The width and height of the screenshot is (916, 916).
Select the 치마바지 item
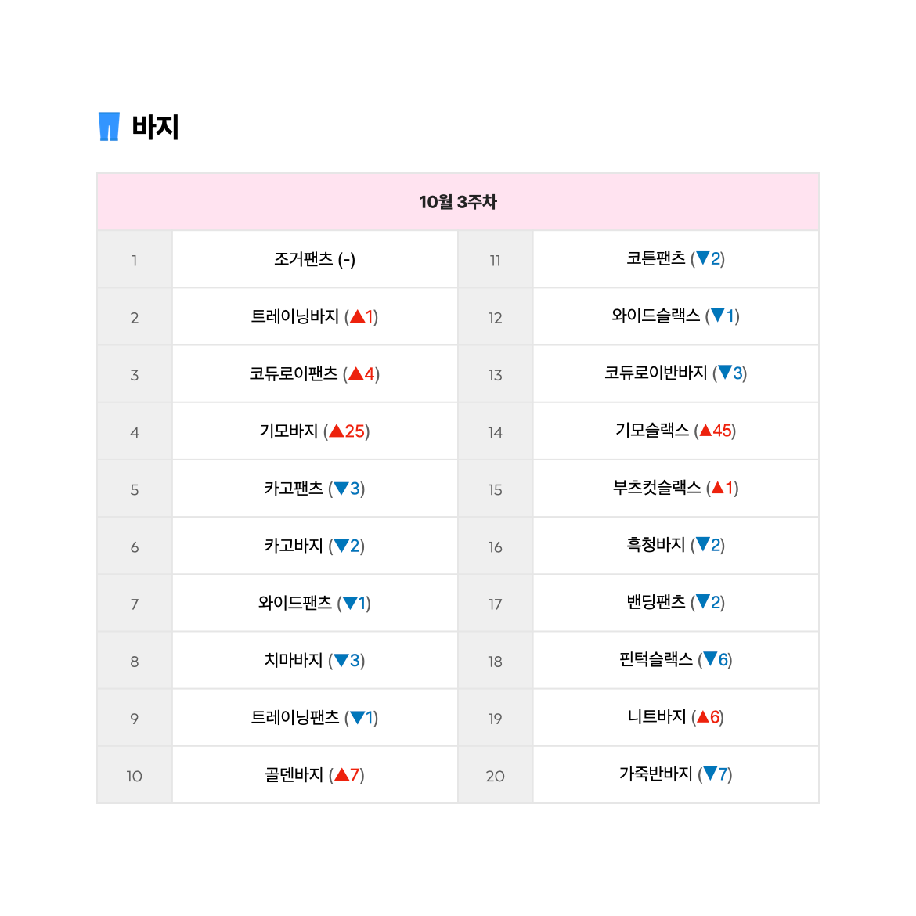[315, 660]
